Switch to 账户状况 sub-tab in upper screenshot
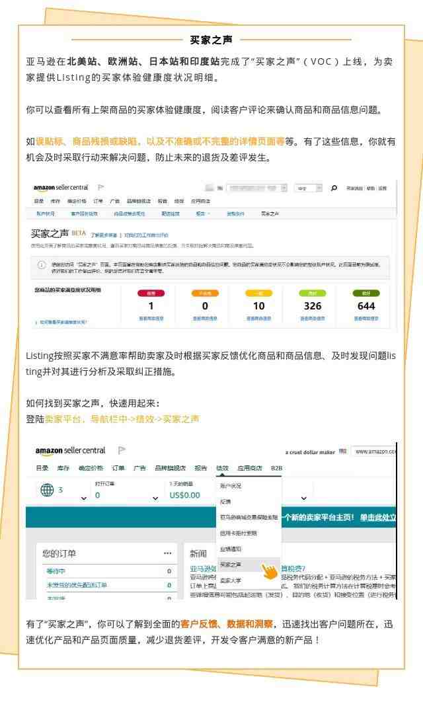Image resolution: width=423 pixels, height=710 pixels. (46, 214)
